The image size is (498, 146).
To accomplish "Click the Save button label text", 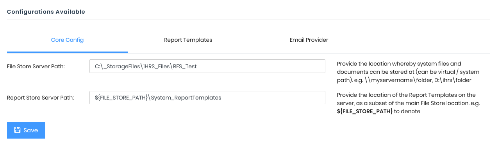I will (x=30, y=130).
